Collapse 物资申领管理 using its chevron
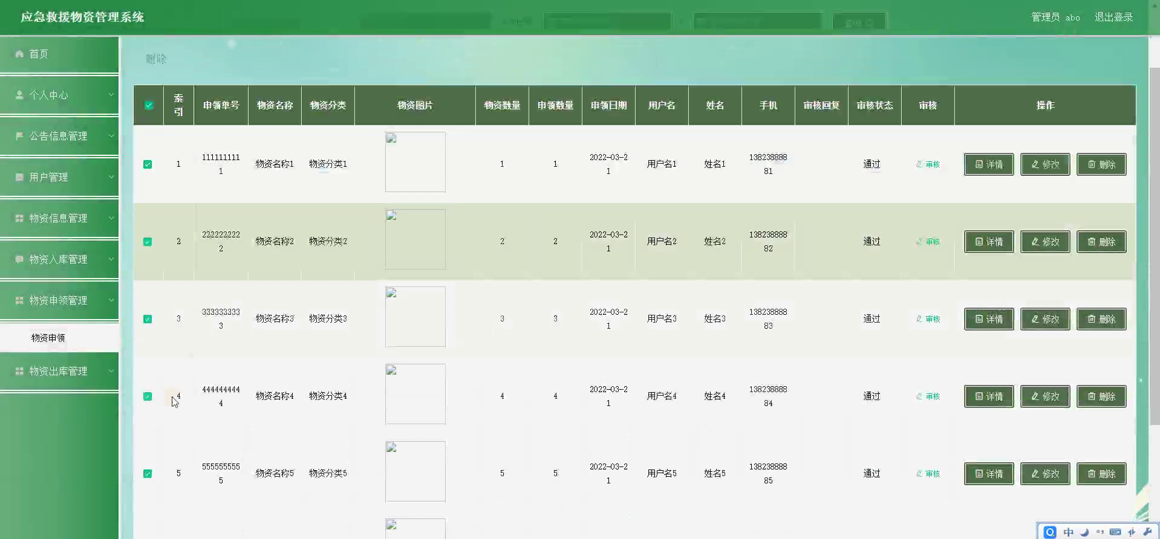This screenshot has width=1160, height=539. click(111, 300)
